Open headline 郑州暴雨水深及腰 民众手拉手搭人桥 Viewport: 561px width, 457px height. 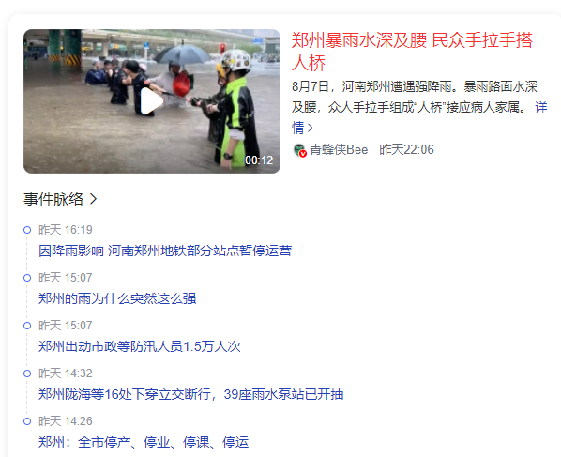412,52
